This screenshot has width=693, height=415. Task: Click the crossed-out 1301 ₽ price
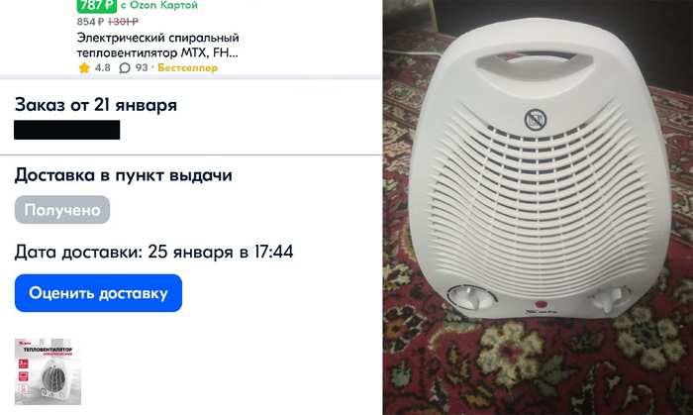(123, 22)
